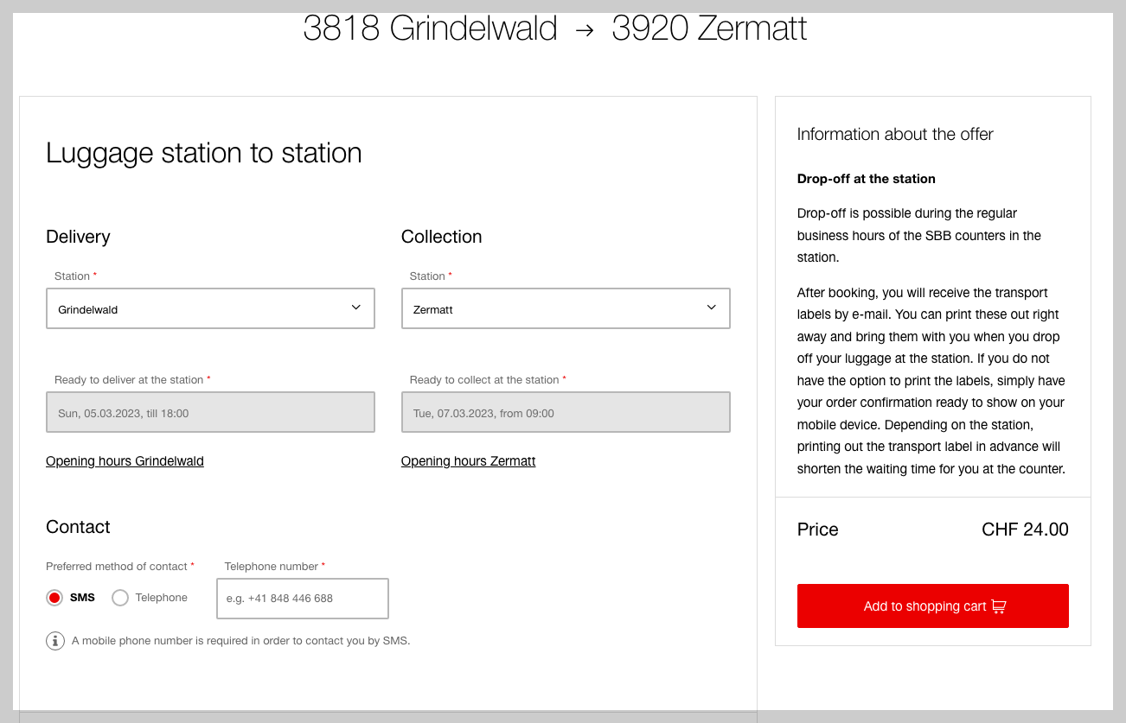The height and width of the screenshot is (723, 1126).
Task: Open the Delivery station dropdown showing Grindelwald
Action: [210, 308]
